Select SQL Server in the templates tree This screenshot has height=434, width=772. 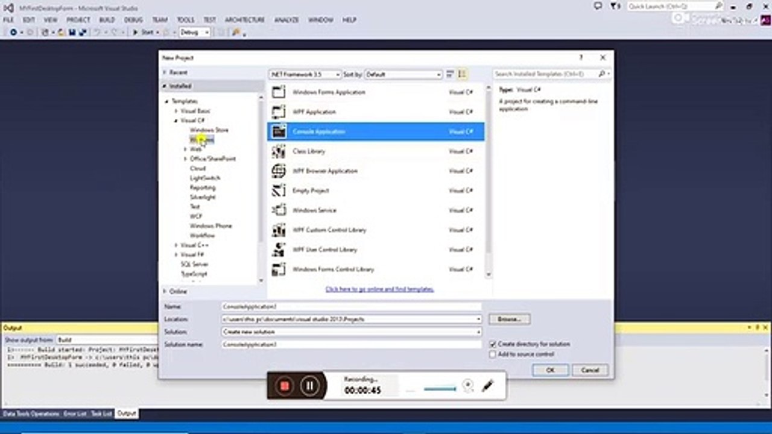(195, 265)
